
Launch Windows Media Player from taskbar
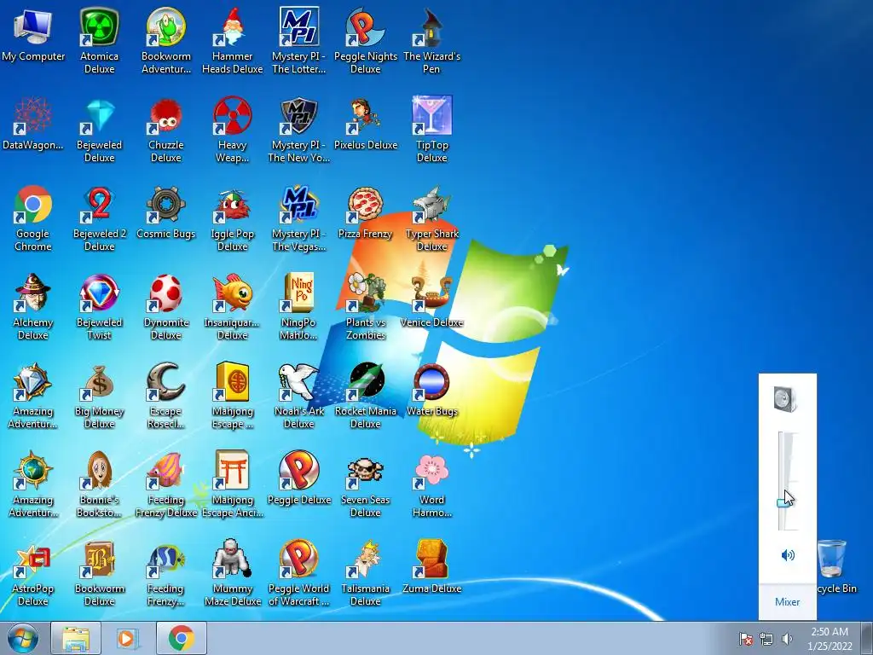(128, 638)
